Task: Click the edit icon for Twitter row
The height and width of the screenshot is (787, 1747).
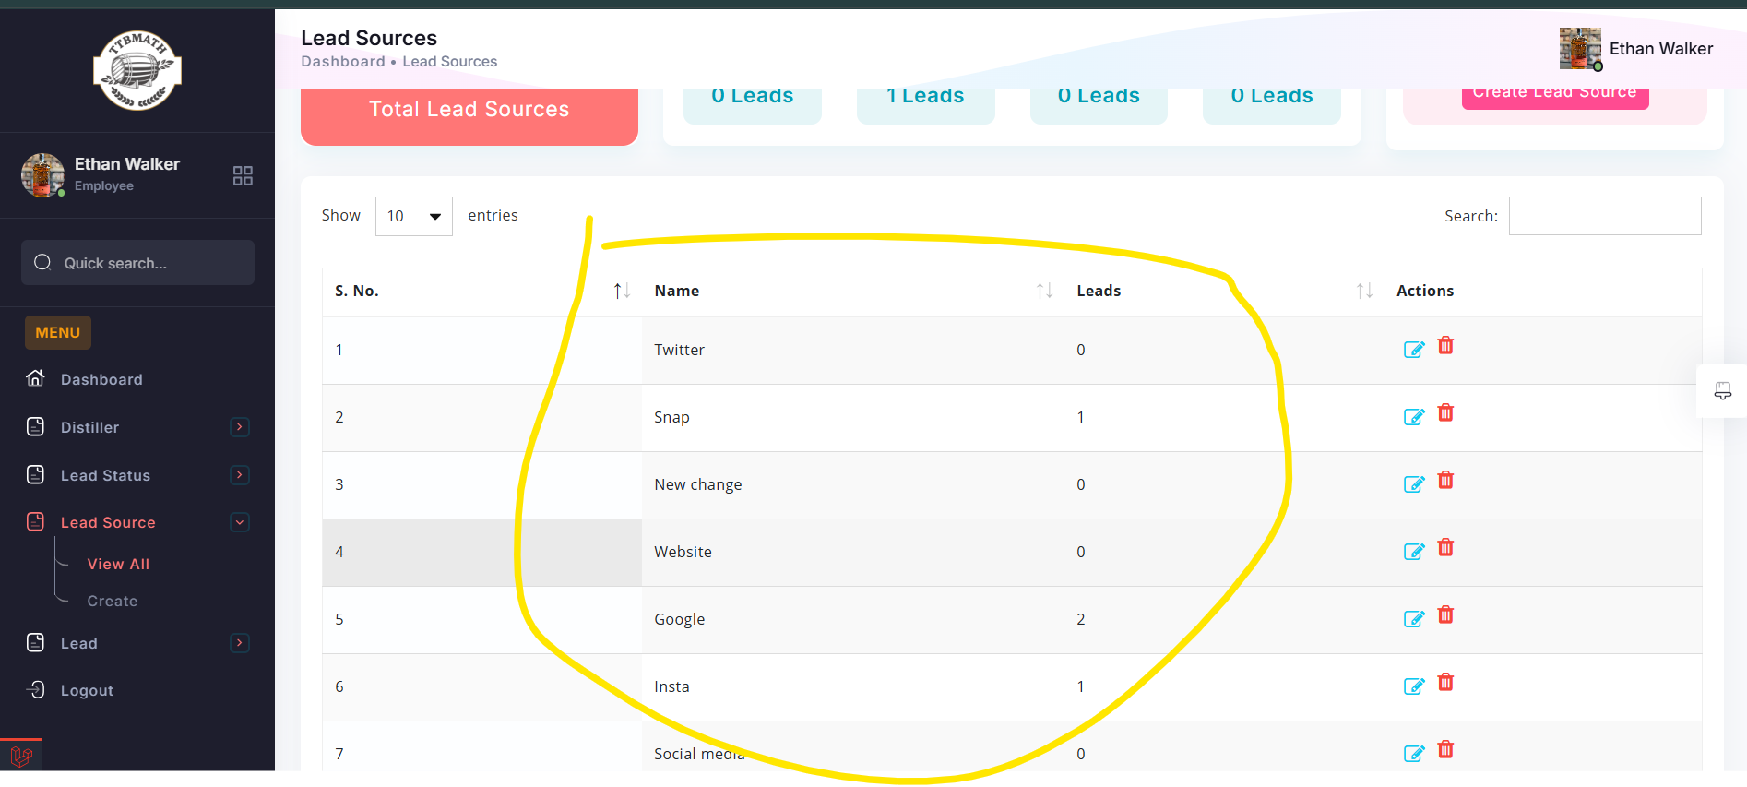Action: pos(1413,350)
